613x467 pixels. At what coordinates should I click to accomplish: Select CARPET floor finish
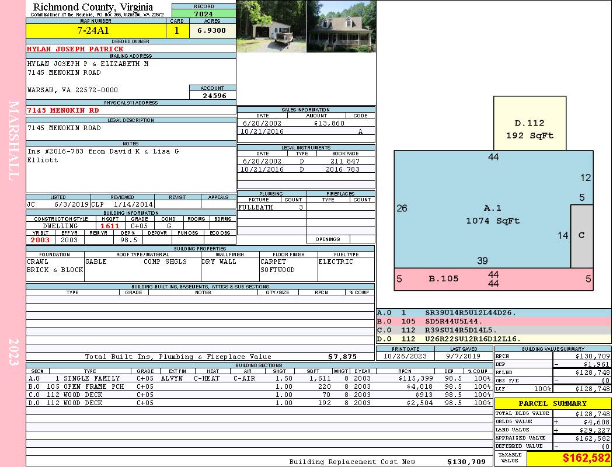[x=273, y=262]
